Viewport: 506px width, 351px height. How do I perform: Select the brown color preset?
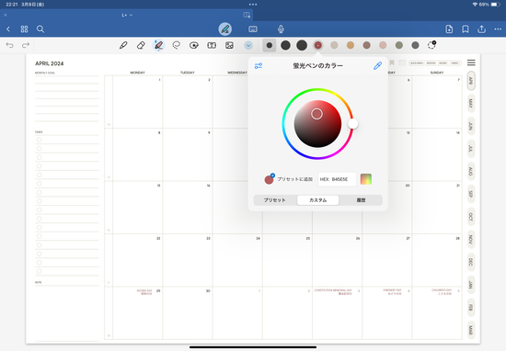(x=366, y=45)
